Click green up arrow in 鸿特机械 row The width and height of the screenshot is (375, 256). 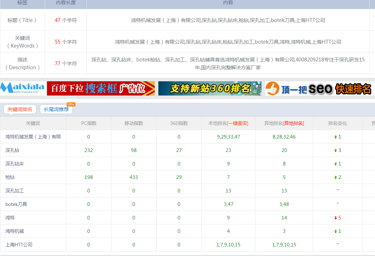point(335,232)
